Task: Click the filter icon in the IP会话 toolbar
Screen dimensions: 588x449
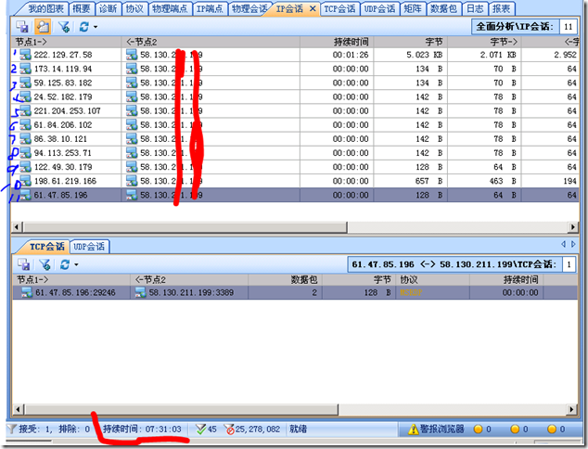Action: [64, 27]
